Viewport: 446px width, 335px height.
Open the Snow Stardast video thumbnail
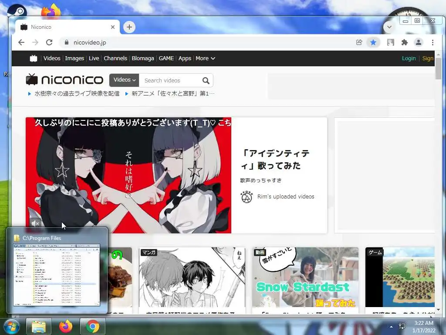point(305,277)
